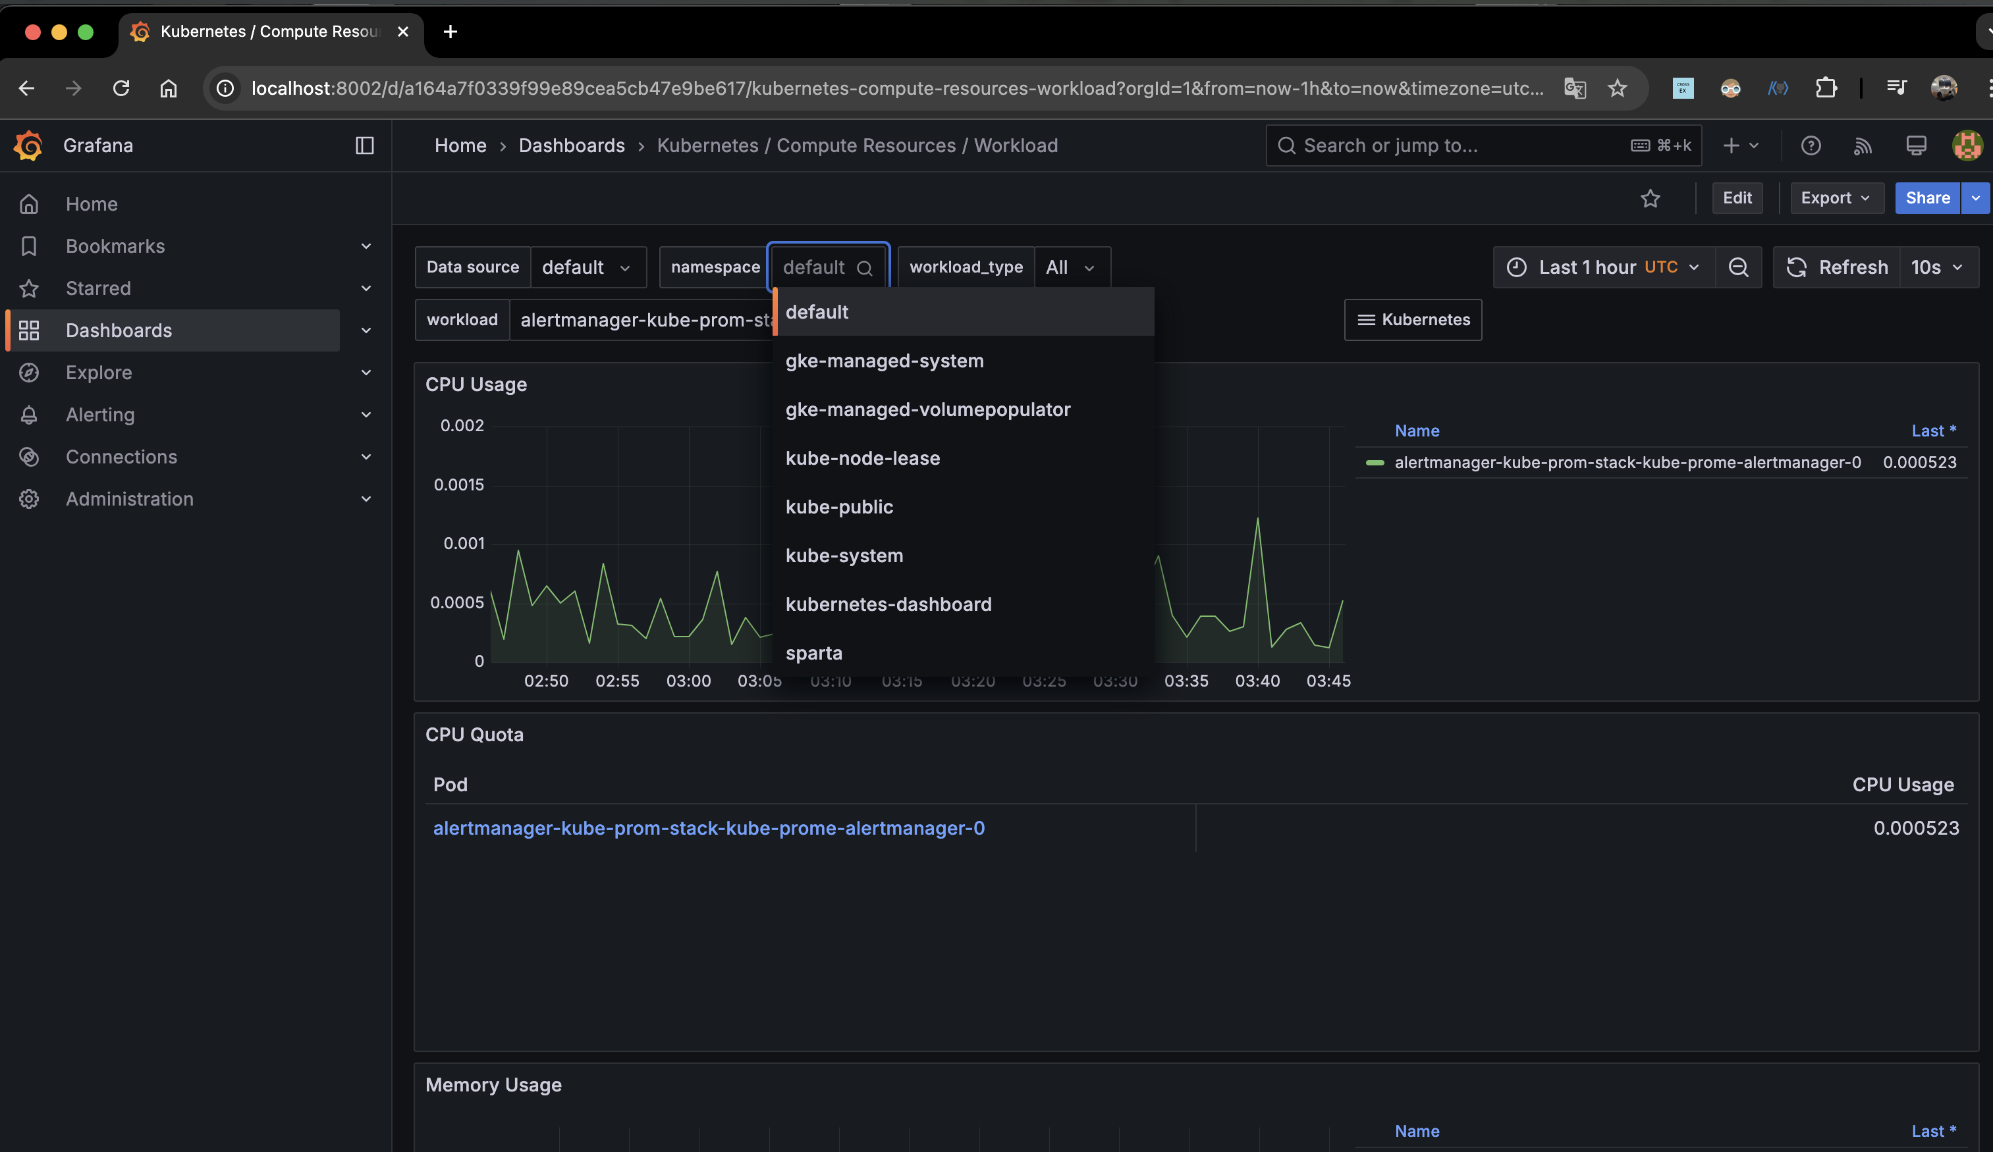Open Administration in the sidebar

point(130,499)
